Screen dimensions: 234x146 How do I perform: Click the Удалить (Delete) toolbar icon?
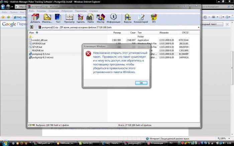tap(81, 18)
